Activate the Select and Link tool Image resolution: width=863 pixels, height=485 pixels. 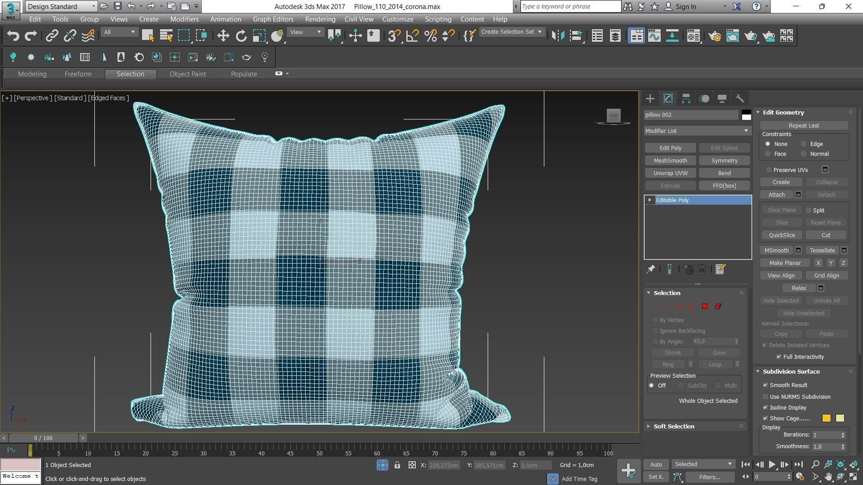52,36
